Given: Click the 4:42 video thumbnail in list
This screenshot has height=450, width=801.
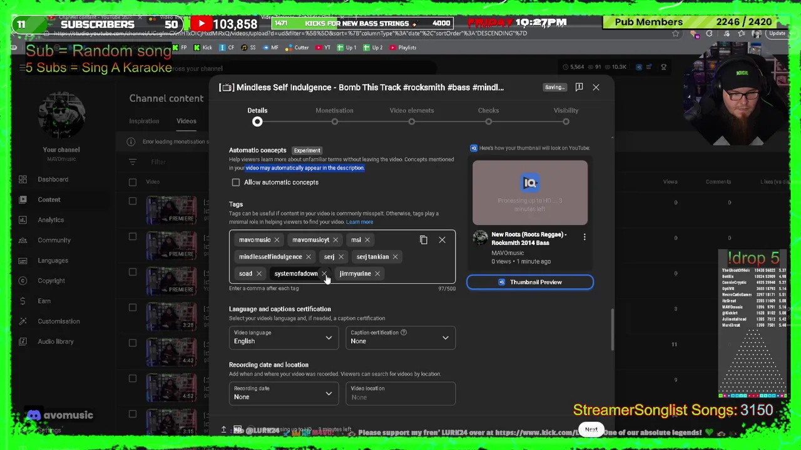Looking at the screenshot, I should click(170, 353).
